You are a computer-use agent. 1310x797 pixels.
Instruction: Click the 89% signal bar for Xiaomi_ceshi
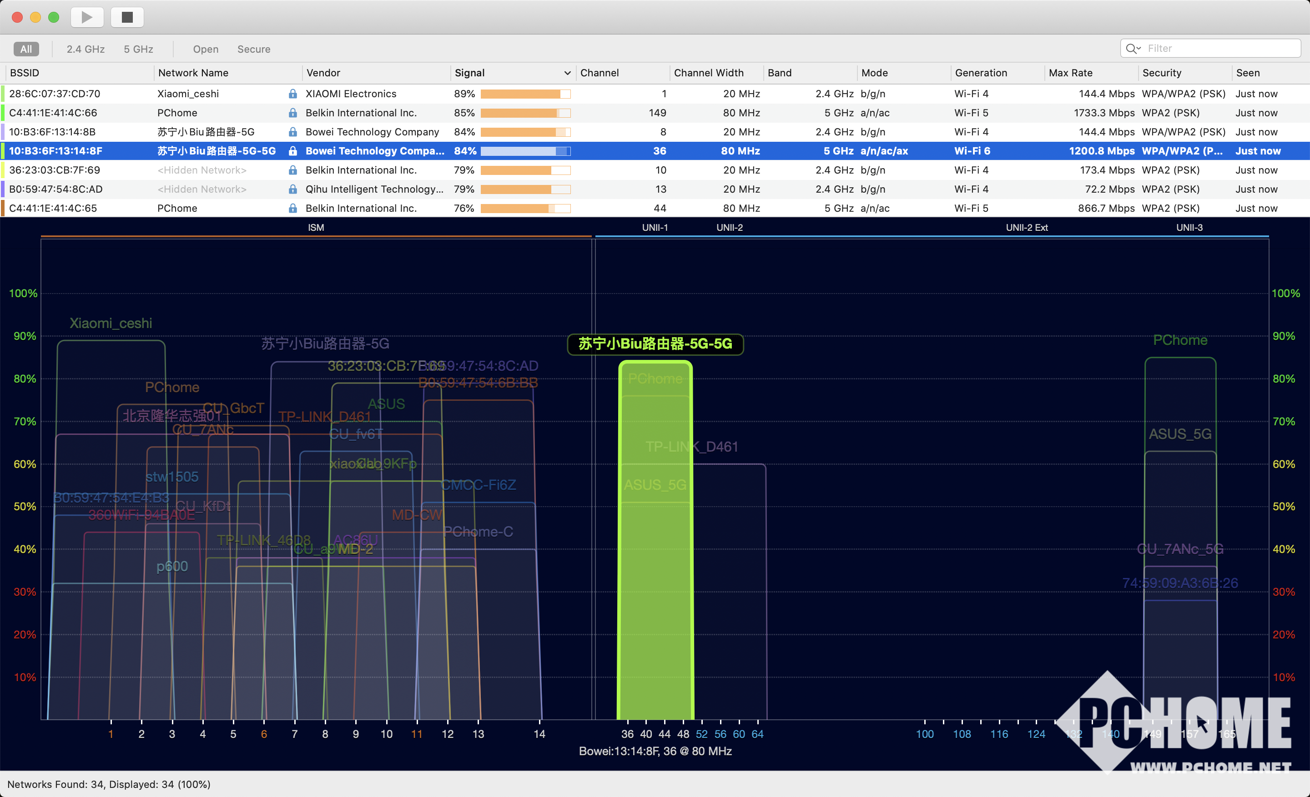tap(525, 94)
